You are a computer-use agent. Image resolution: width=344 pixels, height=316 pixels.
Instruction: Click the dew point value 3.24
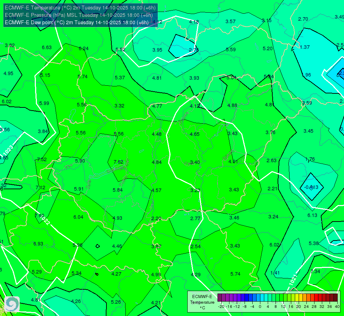click(x=273, y=217)
